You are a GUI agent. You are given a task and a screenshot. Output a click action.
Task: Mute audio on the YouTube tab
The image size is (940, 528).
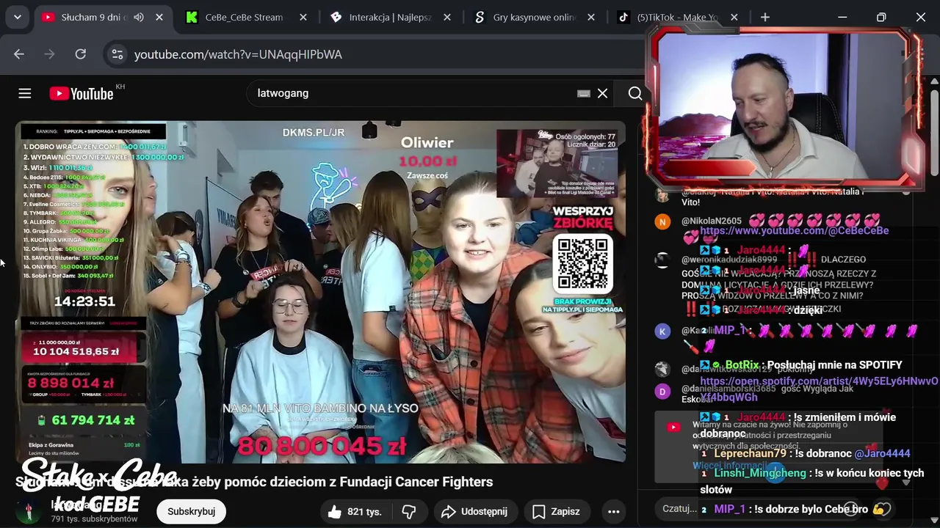coord(139,17)
